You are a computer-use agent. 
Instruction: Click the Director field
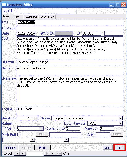(70, 62)
